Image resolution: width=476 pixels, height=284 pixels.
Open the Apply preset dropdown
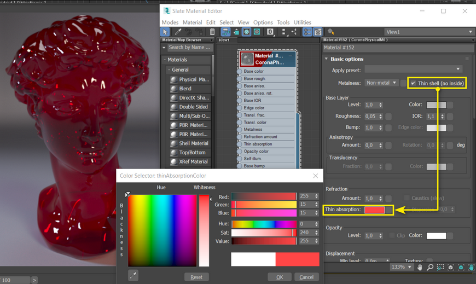pos(413,69)
